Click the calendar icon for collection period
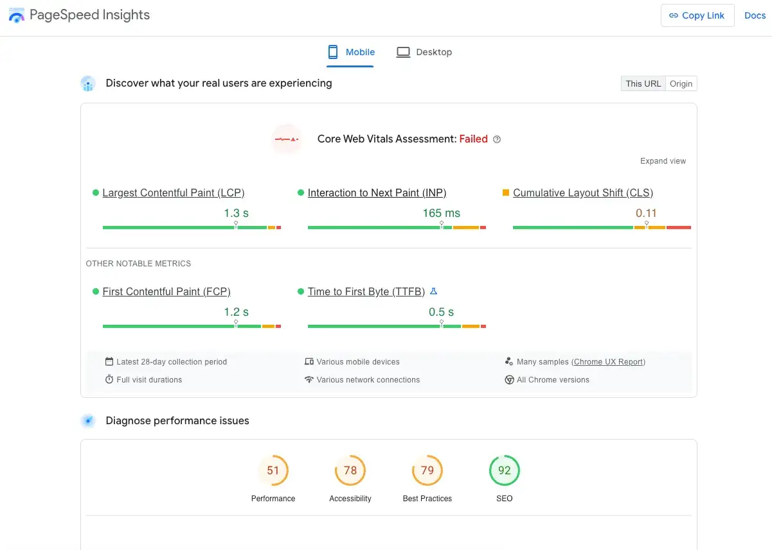The height and width of the screenshot is (550, 772). [109, 362]
